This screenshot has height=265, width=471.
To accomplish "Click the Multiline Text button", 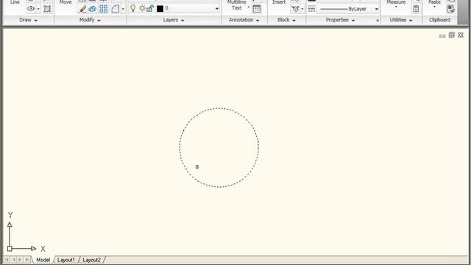I will click(x=237, y=5).
